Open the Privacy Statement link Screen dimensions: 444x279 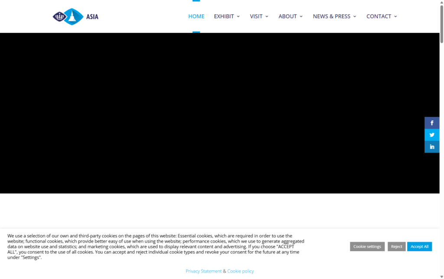[x=203, y=271]
